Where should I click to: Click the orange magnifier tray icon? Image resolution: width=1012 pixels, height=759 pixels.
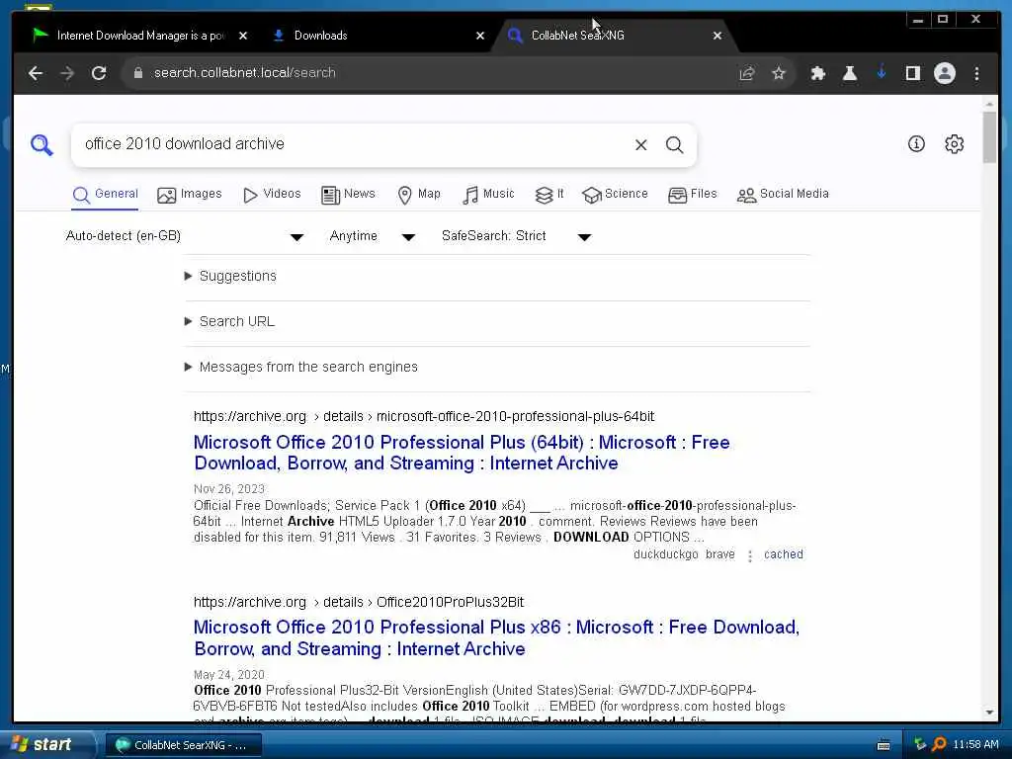point(939,745)
